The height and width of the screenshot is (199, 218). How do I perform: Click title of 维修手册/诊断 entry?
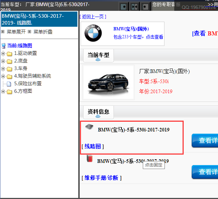click(x=133, y=161)
